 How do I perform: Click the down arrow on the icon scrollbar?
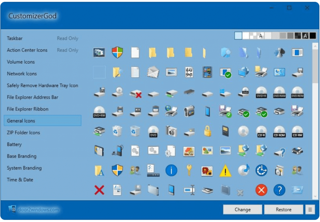coord(315,196)
